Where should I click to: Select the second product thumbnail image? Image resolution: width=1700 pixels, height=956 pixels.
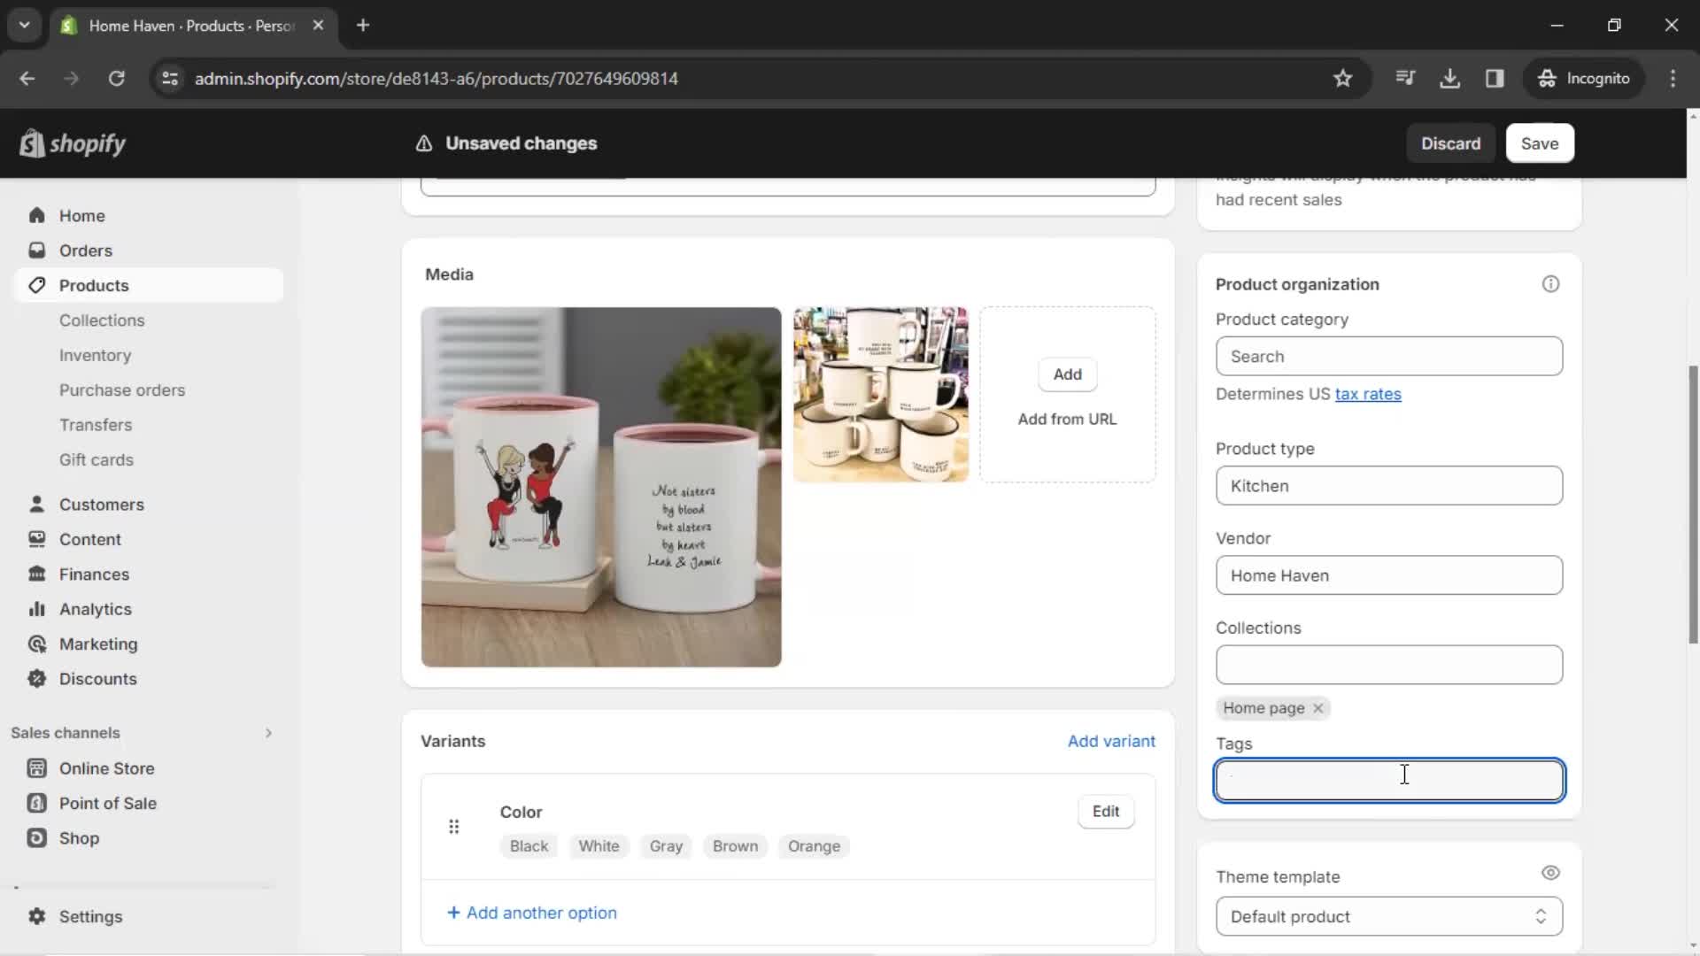(x=883, y=395)
